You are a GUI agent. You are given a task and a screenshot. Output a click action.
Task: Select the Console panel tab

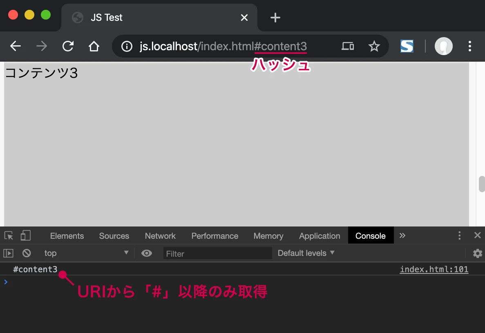point(371,236)
